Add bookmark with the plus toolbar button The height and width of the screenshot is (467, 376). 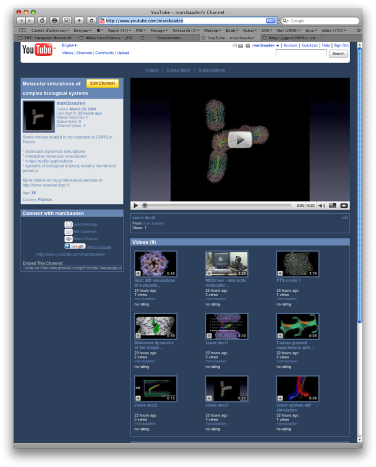[x=79, y=21]
